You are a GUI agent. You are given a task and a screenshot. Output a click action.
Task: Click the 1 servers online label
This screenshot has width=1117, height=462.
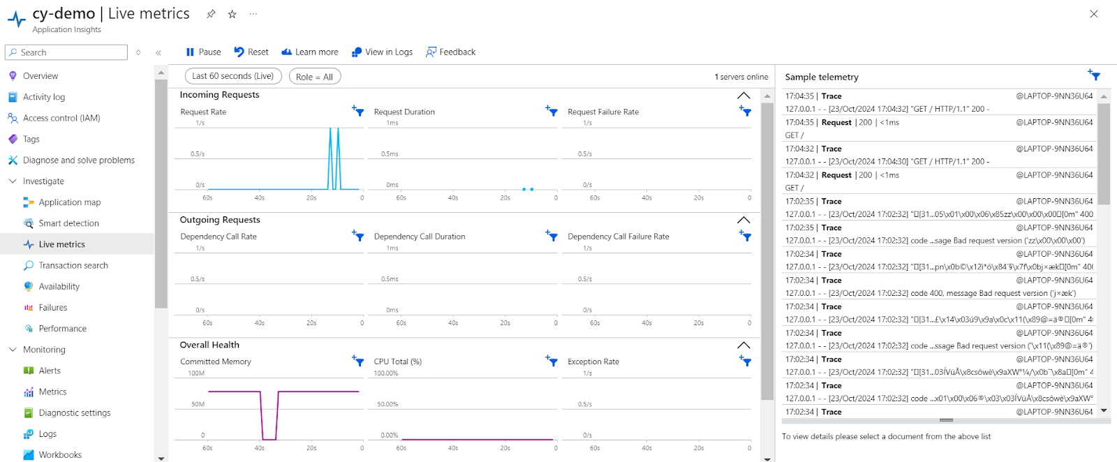pos(741,77)
